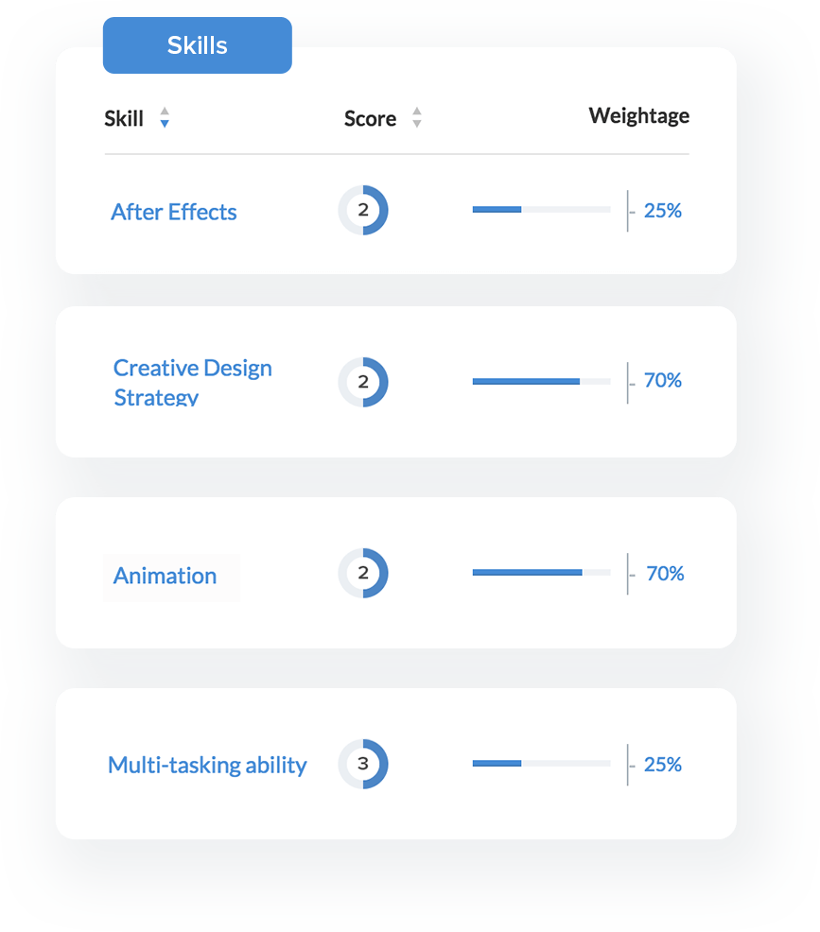Sort by Score column arrows
The height and width of the screenshot is (932, 820).
click(x=416, y=118)
